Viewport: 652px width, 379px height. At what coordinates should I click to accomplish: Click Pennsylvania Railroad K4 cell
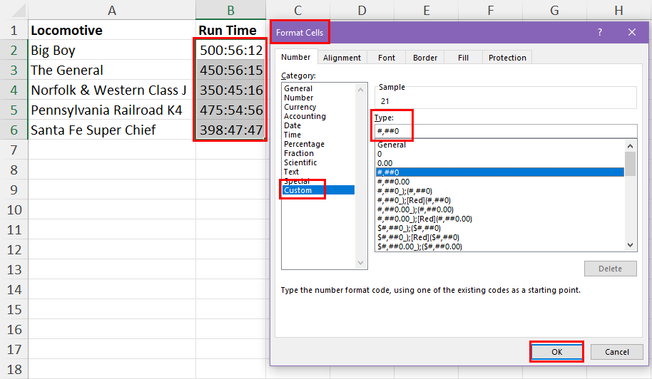click(x=112, y=110)
